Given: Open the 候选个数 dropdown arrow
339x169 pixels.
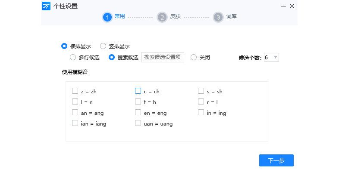Looking at the screenshot, I should click(275, 57).
